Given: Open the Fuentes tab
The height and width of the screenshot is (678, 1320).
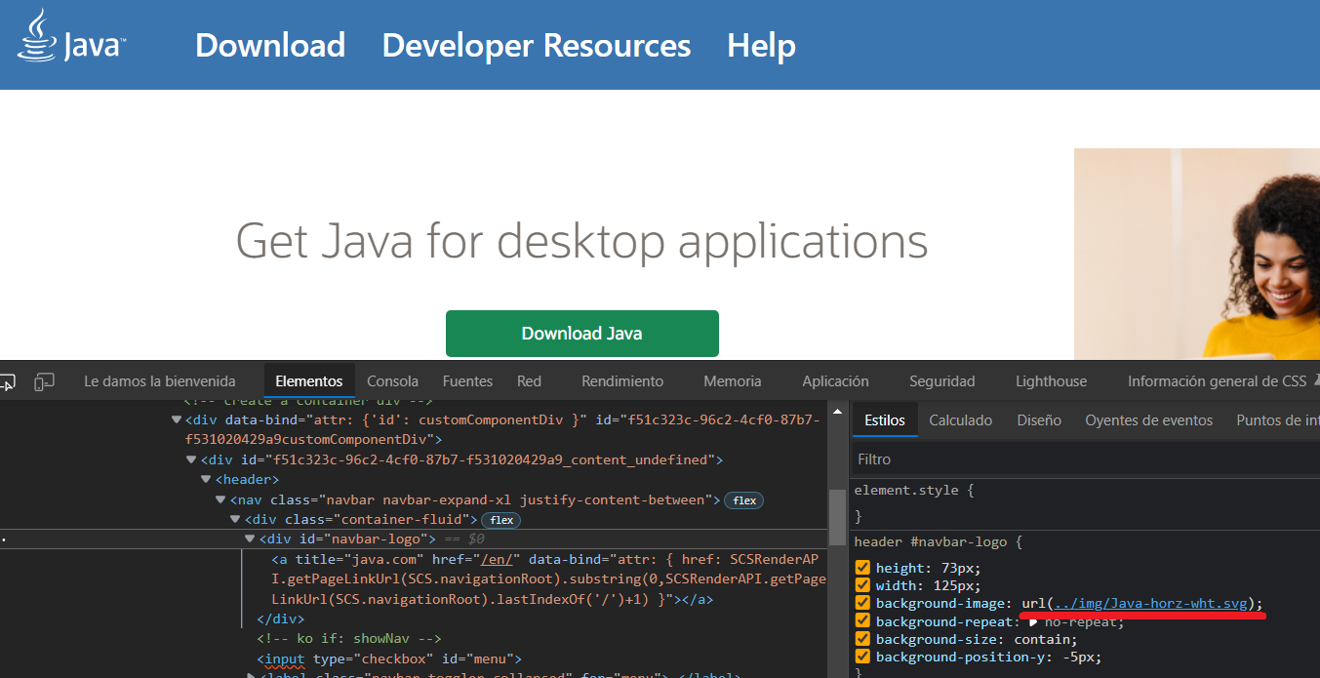Looking at the screenshot, I should coord(467,381).
